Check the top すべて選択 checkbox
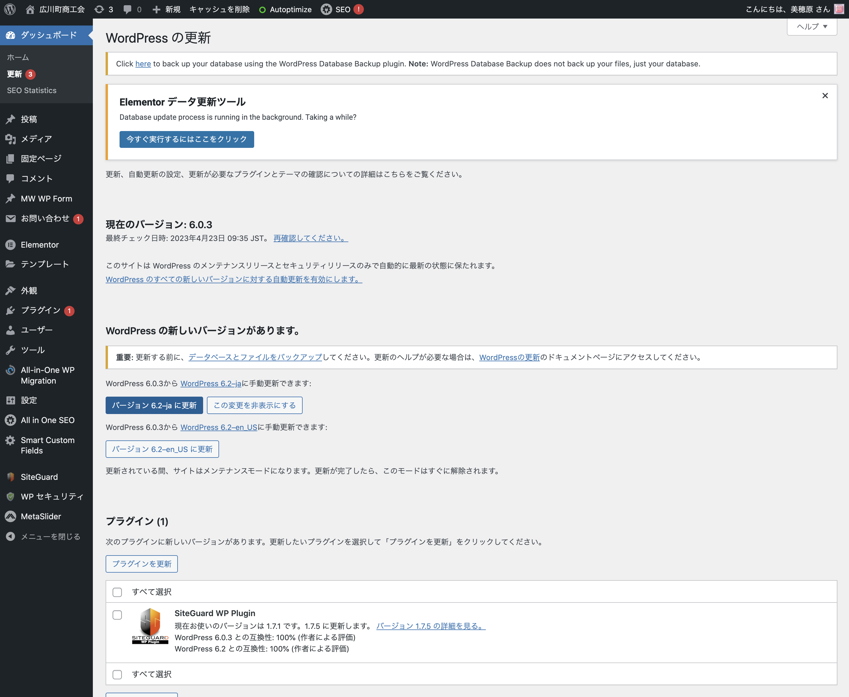849x697 pixels. (x=117, y=592)
